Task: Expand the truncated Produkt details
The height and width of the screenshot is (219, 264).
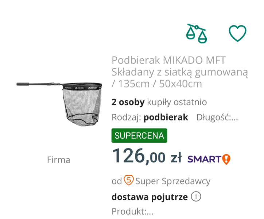Action: 132,211
